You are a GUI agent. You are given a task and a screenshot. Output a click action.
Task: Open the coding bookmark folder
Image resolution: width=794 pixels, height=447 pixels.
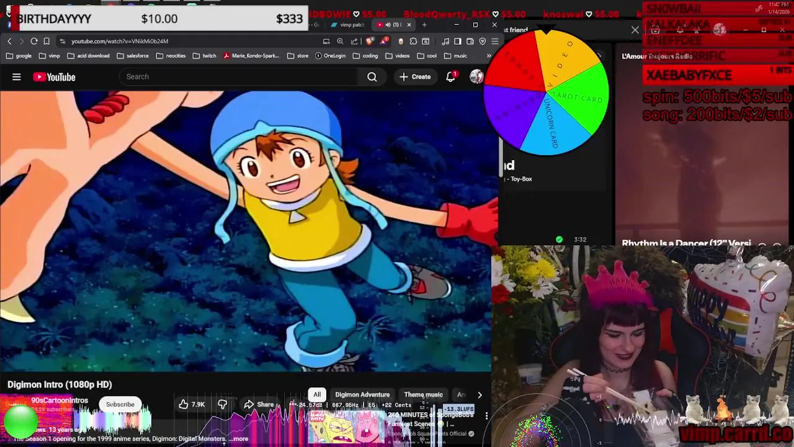point(365,56)
